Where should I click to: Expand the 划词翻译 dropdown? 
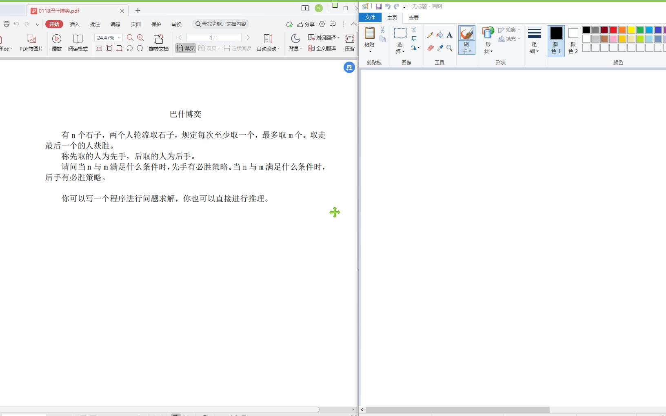(338, 38)
